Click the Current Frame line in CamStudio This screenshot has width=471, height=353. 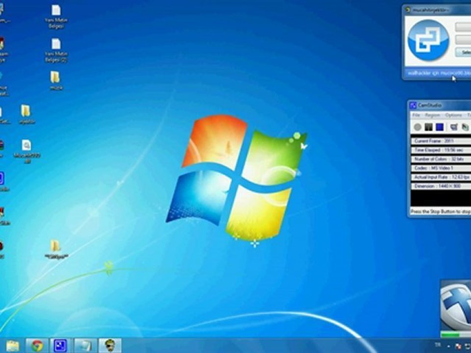pyautogui.click(x=441, y=141)
